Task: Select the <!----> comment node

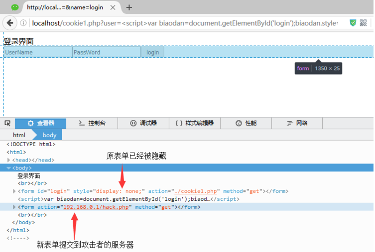Action: 18,238
